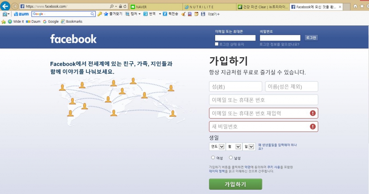This screenshot has width=369, height=194.
Task: Click the browser Forward arrow button
Action: pos(14,6)
